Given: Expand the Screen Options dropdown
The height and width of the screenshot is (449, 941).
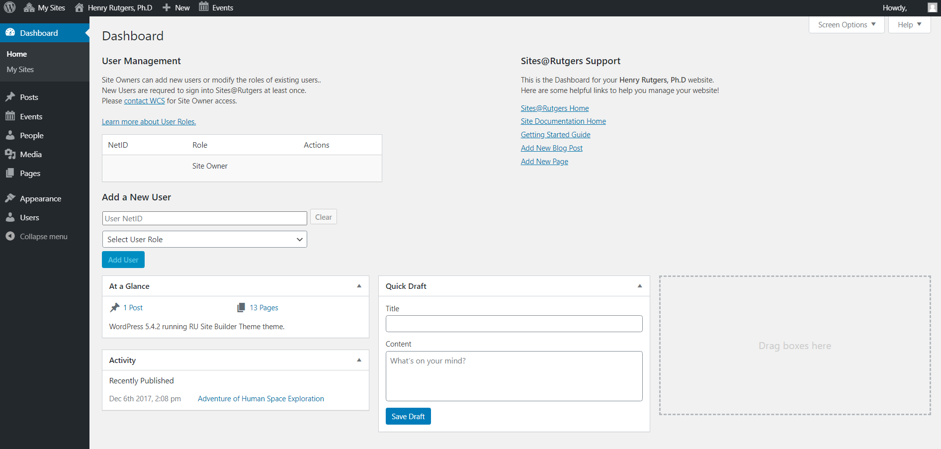Looking at the screenshot, I should click(846, 25).
